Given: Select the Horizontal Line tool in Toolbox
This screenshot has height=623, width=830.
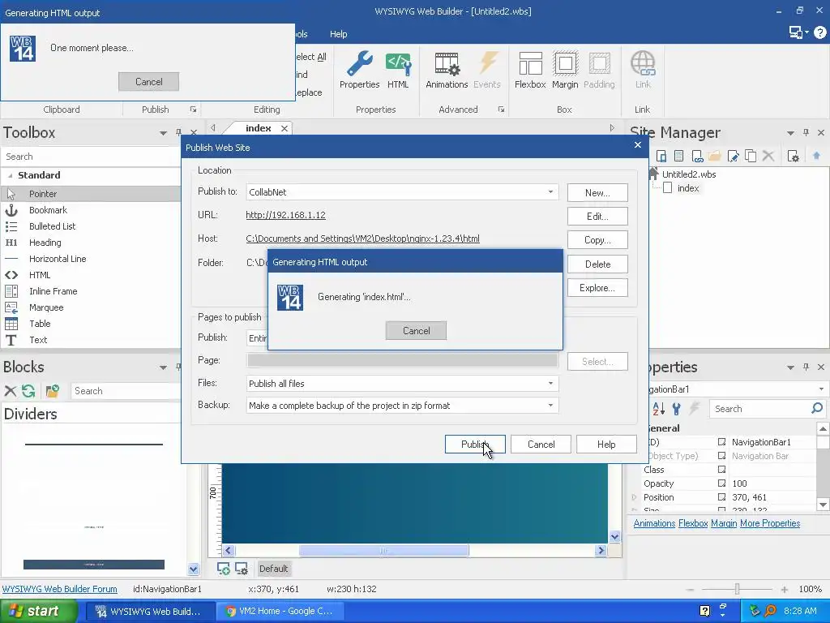Looking at the screenshot, I should coord(91,259).
